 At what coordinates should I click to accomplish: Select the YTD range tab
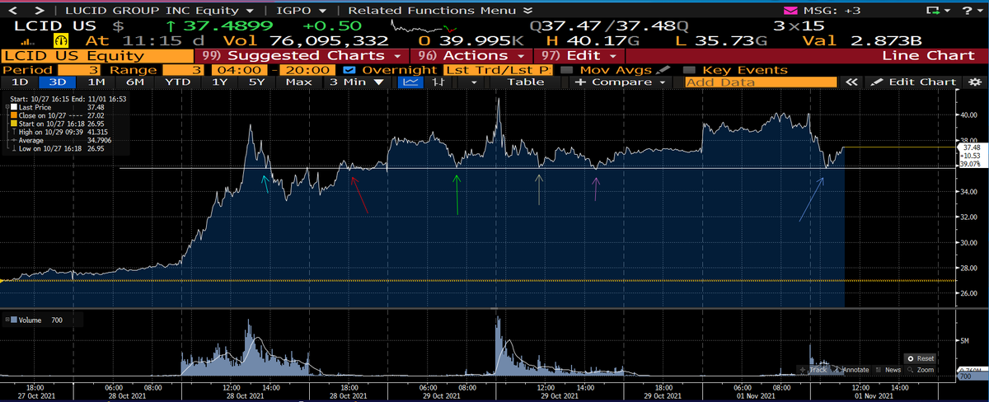click(x=177, y=82)
